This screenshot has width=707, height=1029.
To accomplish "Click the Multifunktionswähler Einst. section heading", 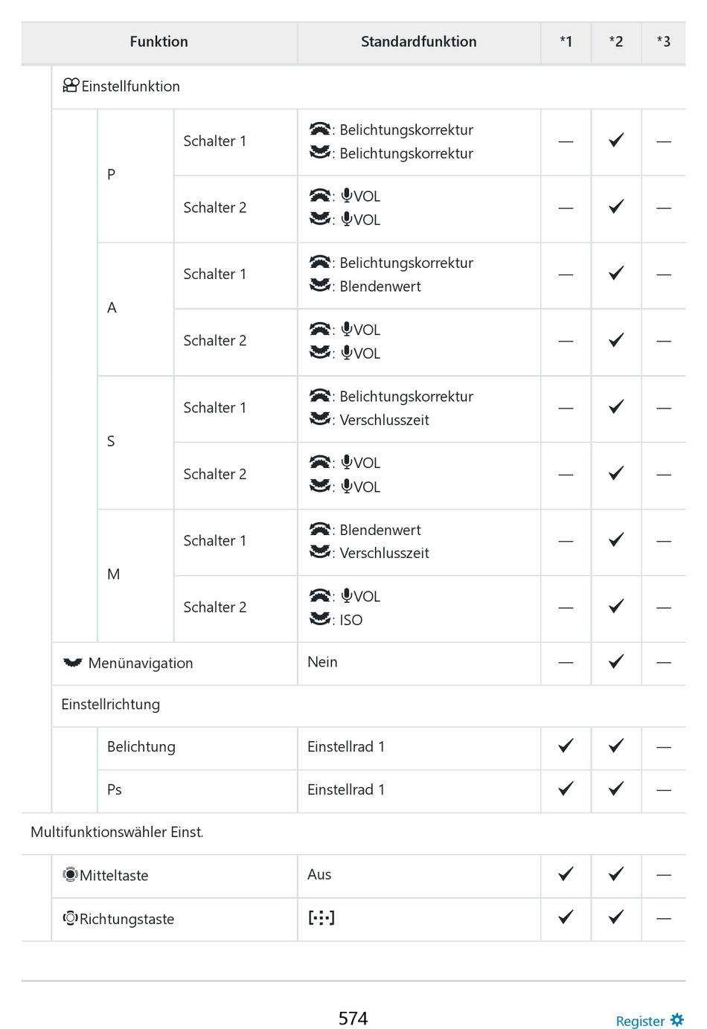I will click(x=117, y=832).
